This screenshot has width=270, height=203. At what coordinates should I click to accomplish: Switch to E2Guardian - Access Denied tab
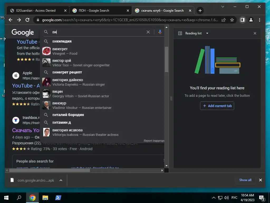click(36, 11)
